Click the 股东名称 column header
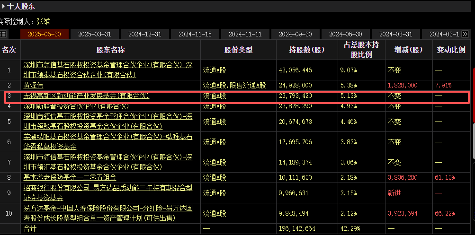 [x=110, y=50]
